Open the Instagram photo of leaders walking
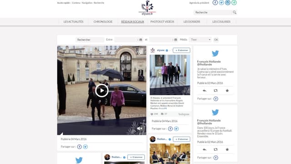The height and width of the screenshot is (164, 291). pyautogui.click(x=170, y=75)
